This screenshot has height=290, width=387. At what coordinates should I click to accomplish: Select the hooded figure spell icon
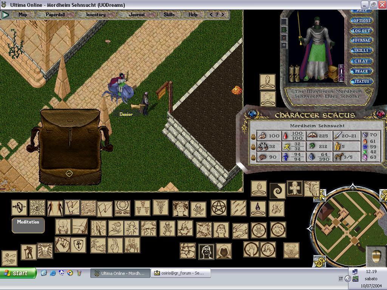(224, 251)
